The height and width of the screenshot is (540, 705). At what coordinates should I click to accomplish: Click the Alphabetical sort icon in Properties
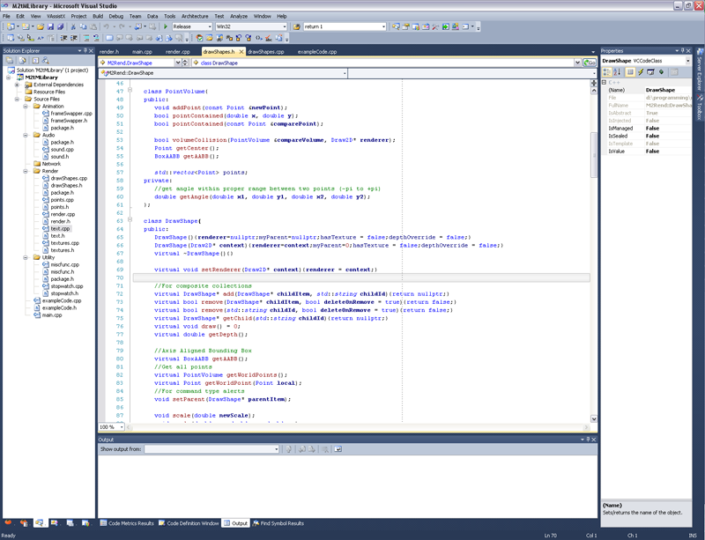click(x=619, y=72)
